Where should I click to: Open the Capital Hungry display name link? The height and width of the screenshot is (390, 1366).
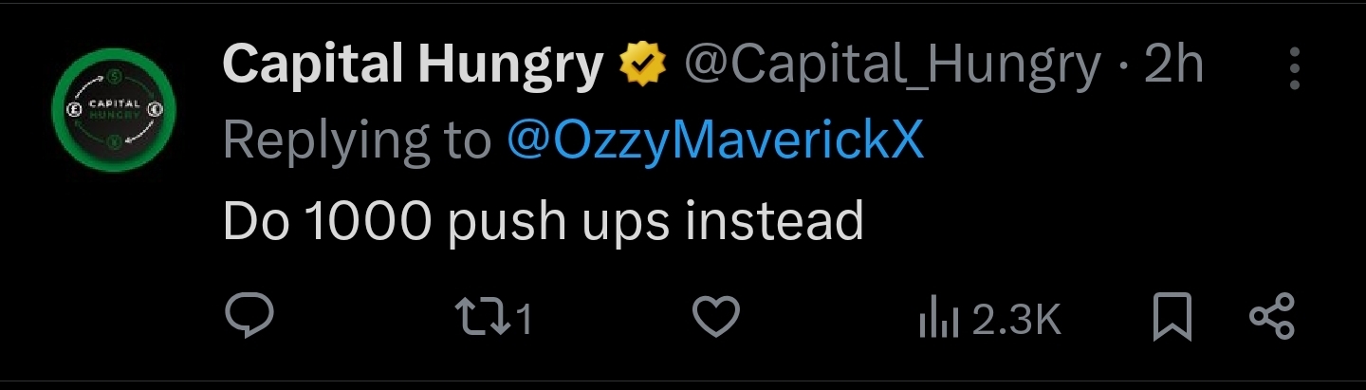(413, 66)
